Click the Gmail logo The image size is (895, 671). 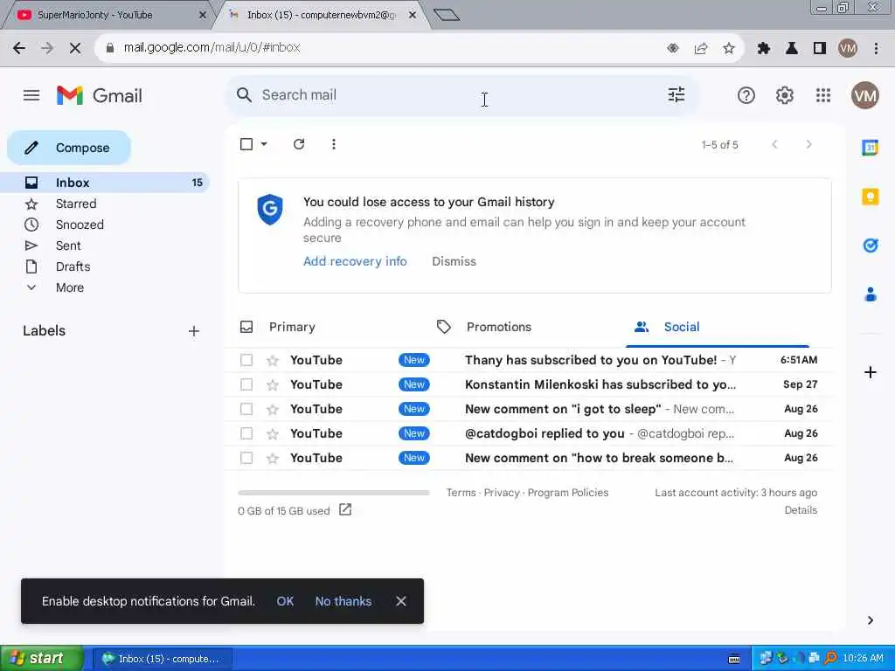coord(100,95)
